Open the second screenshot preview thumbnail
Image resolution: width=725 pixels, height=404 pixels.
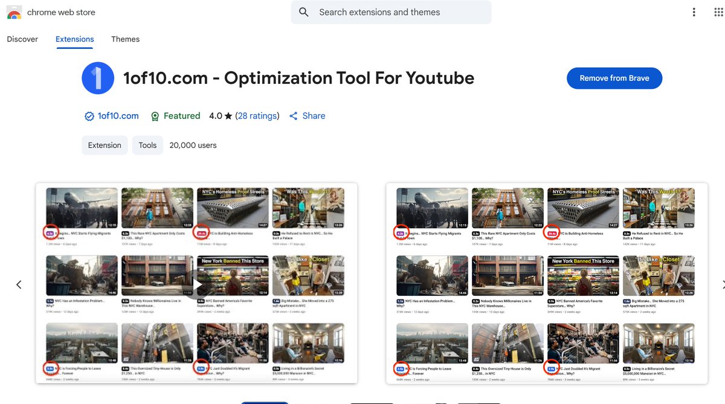(547, 283)
